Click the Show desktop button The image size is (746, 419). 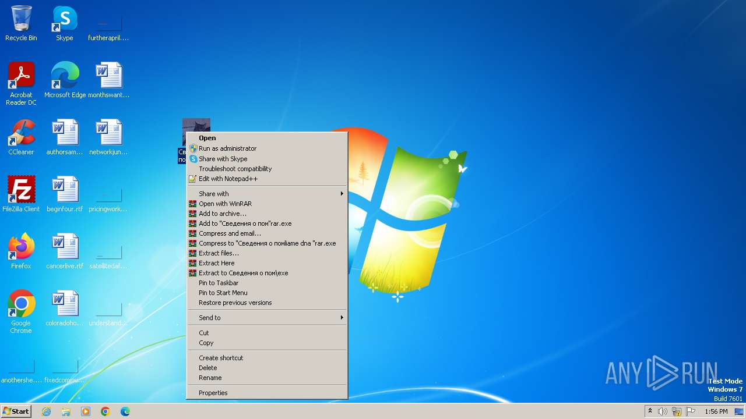(739, 411)
